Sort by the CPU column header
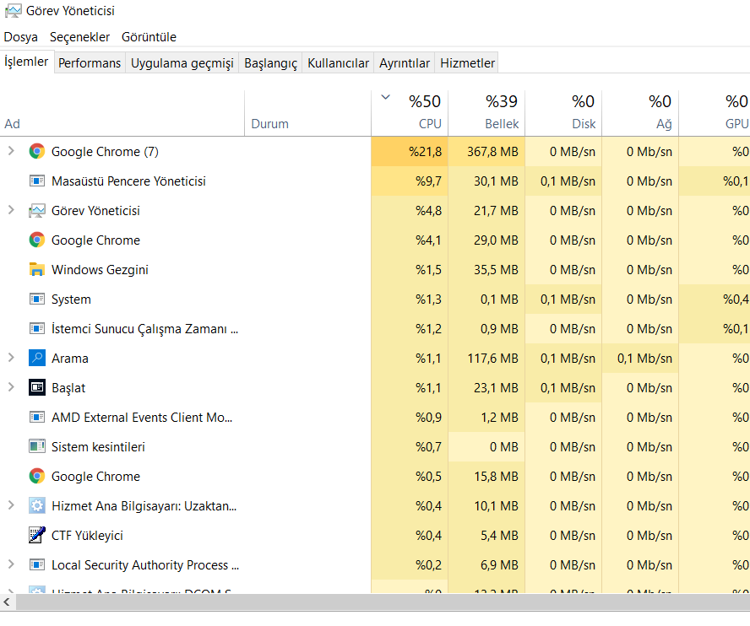The height and width of the screenshot is (626, 750). click(x=410, y=114)
